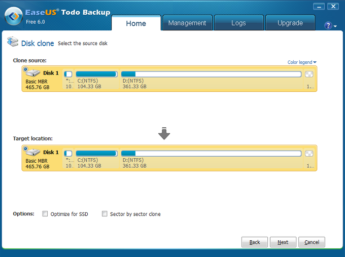The image size is (345, 257).
Task: Switch to the Home tab
Action: (136, 23)
